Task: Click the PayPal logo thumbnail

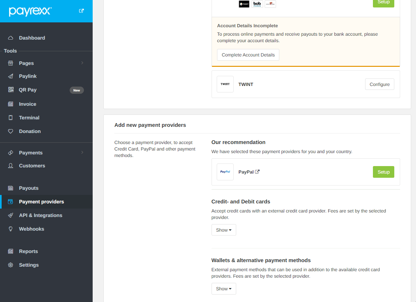Action: [x=225, y=172]
